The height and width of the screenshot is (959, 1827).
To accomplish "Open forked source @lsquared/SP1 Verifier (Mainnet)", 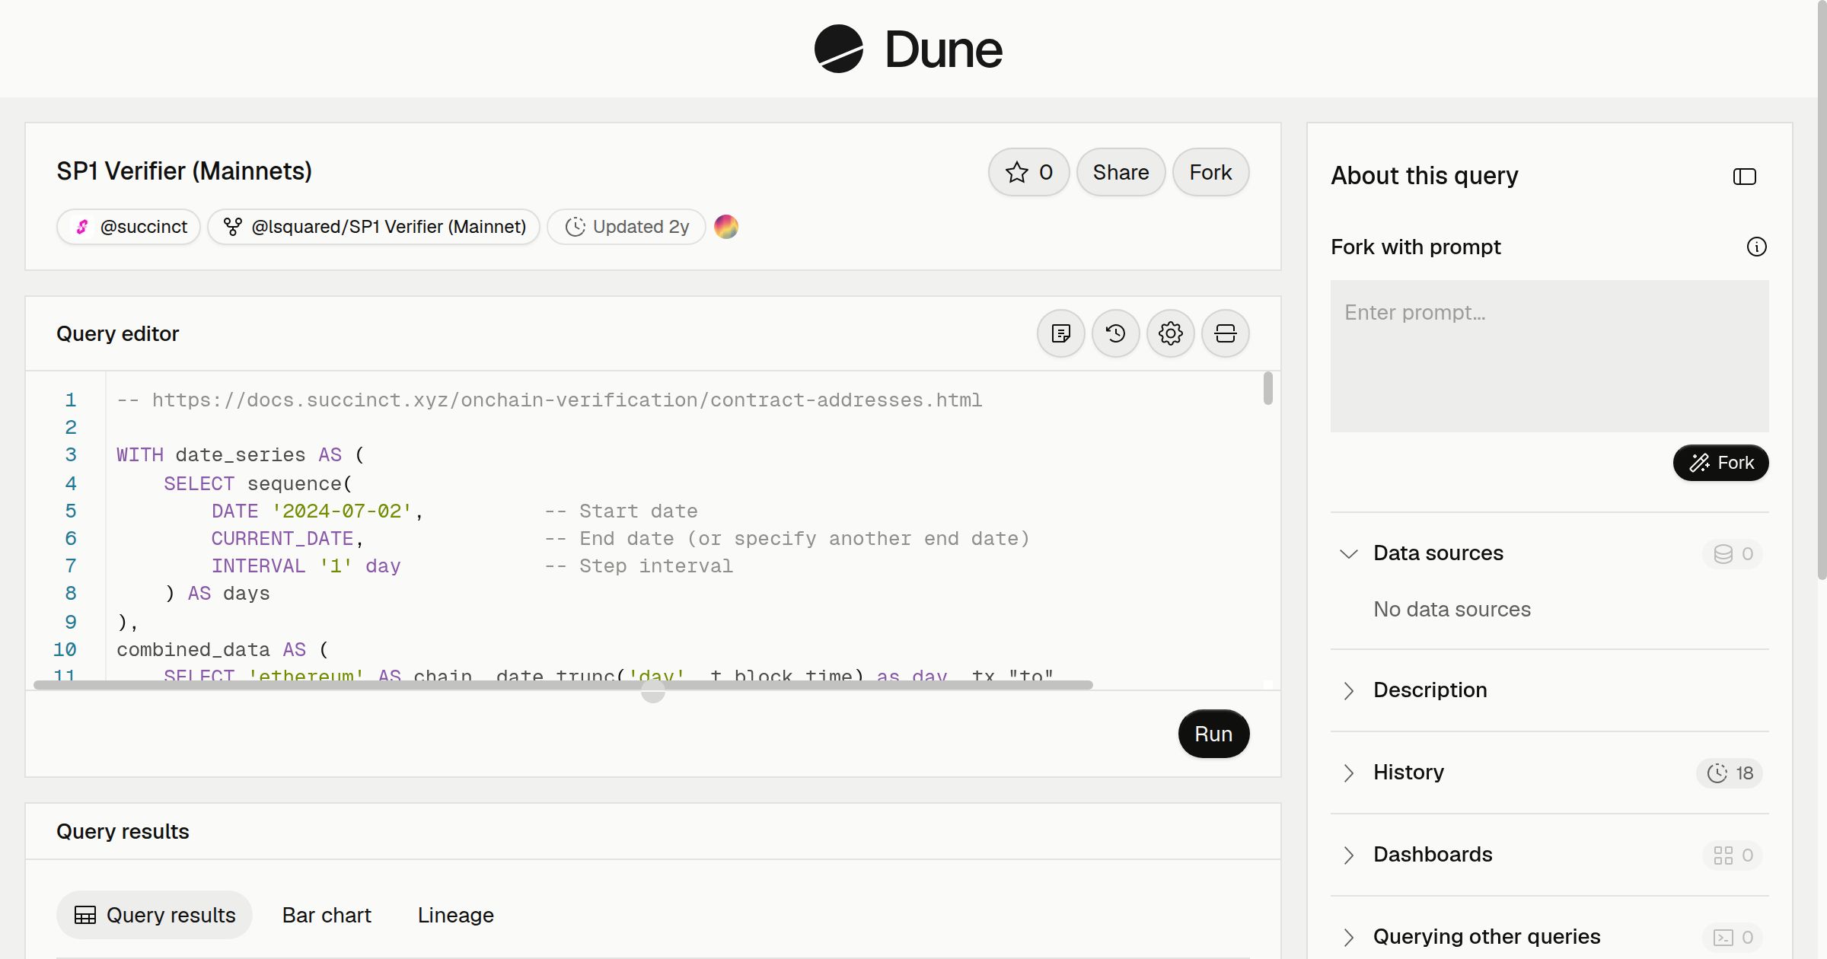I will (374, 227).
